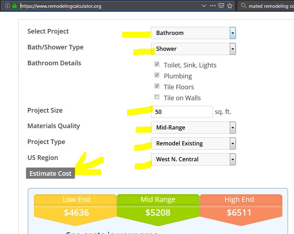Click the Project Size input field

182,112
